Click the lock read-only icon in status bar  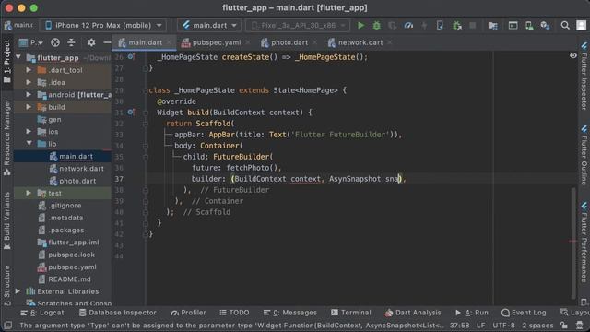(x=564, y=326)
